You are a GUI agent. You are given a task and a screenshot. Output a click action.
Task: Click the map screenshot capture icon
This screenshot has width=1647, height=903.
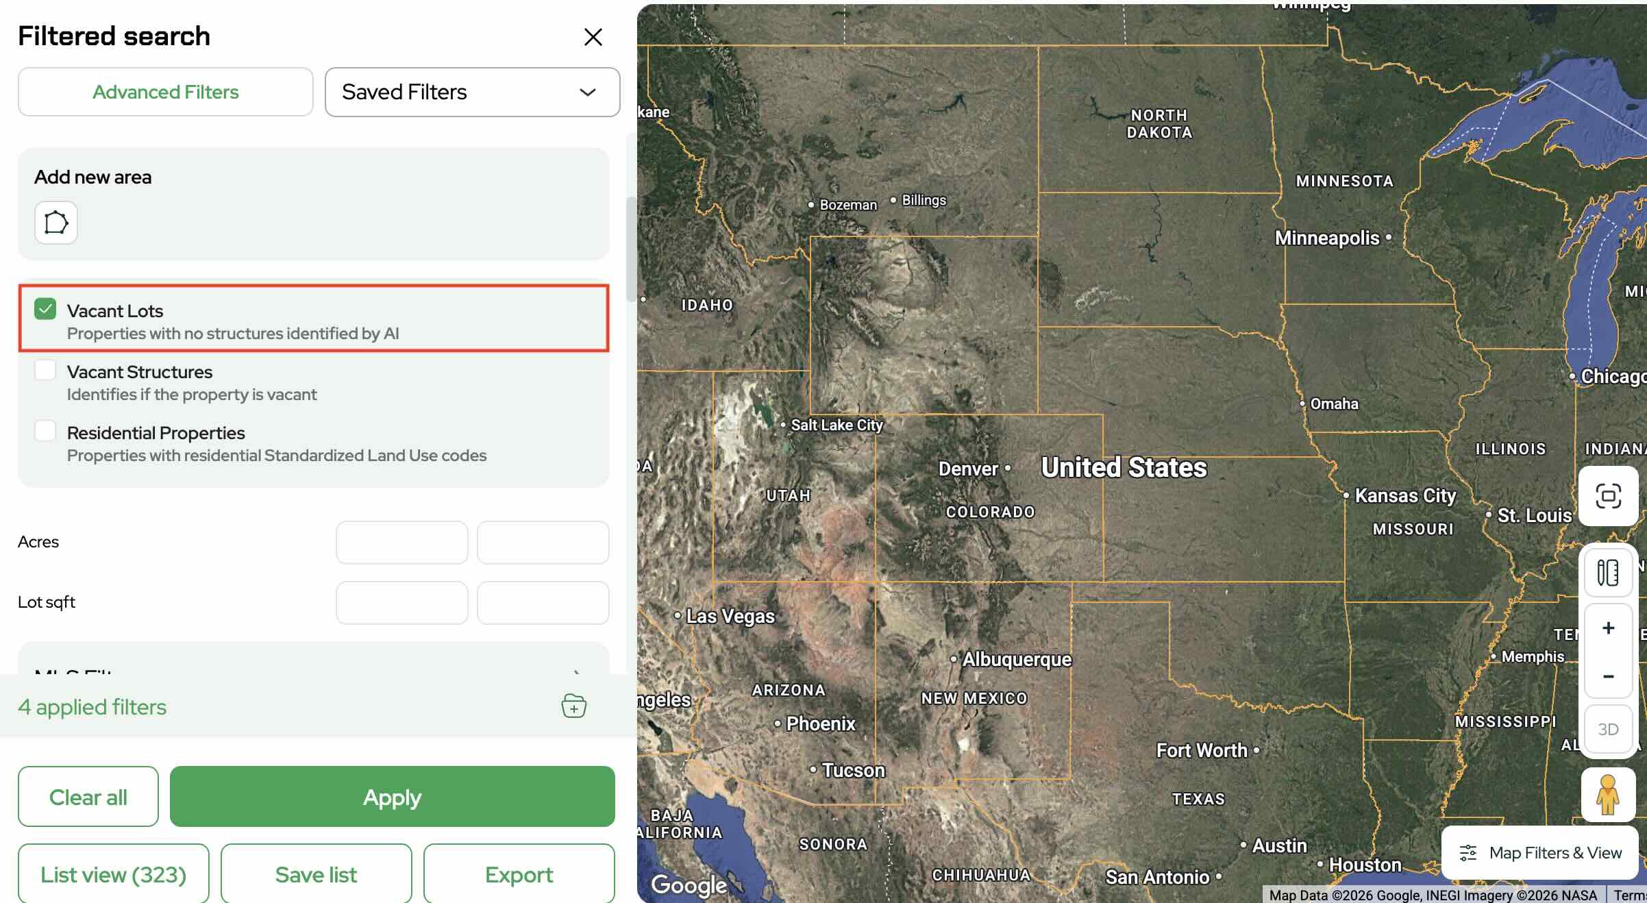click(x=1608, y=496)
